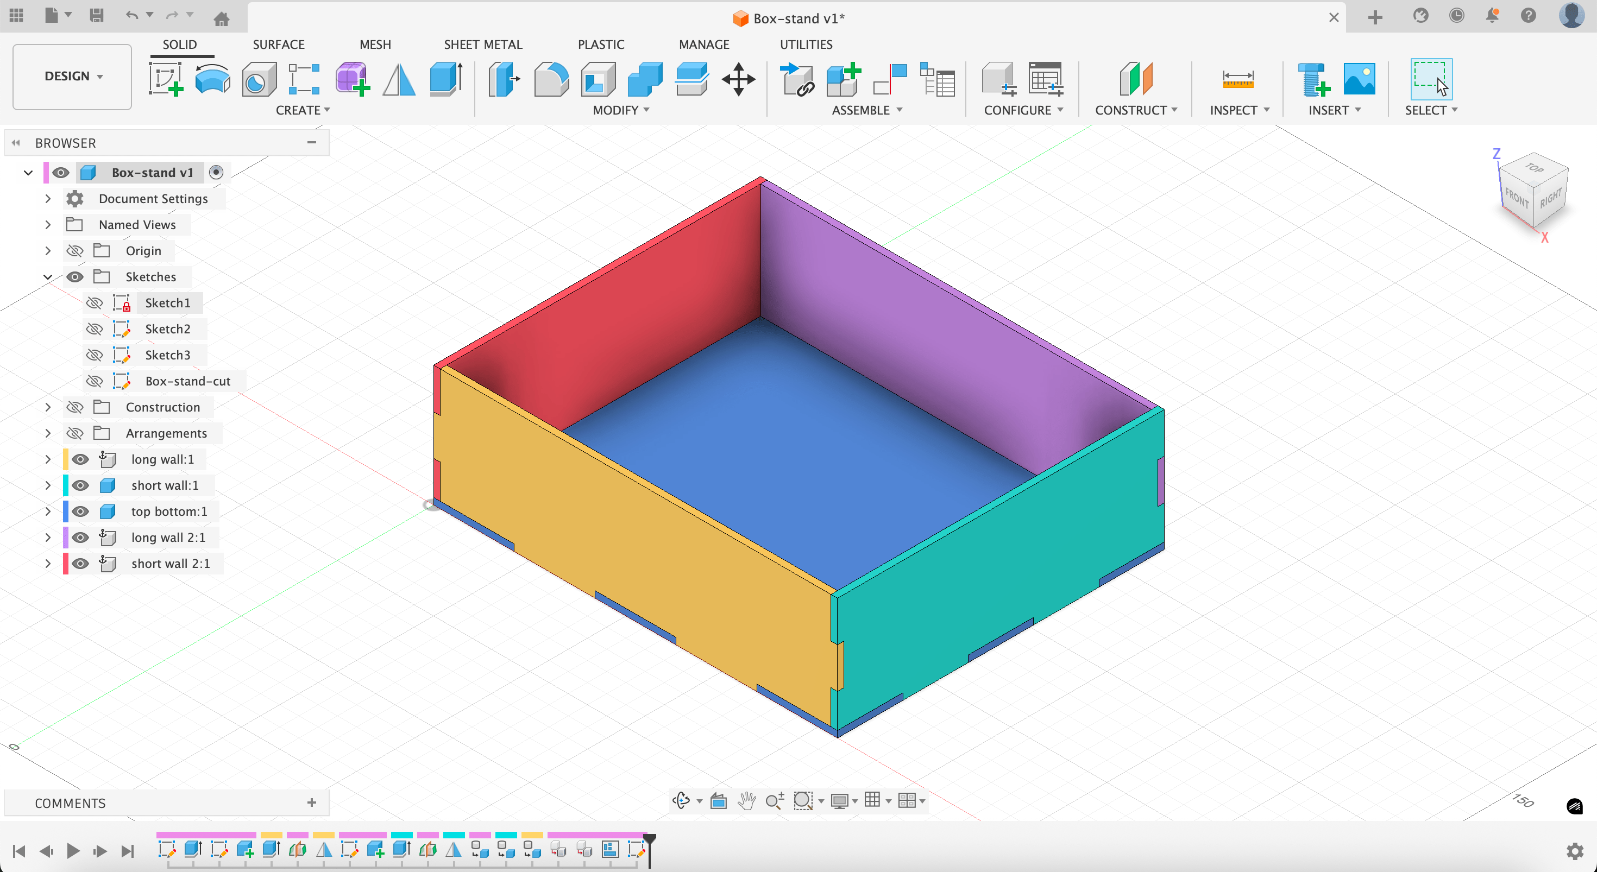Switch to the SHEET METAL tab

[x=482, y=45]
